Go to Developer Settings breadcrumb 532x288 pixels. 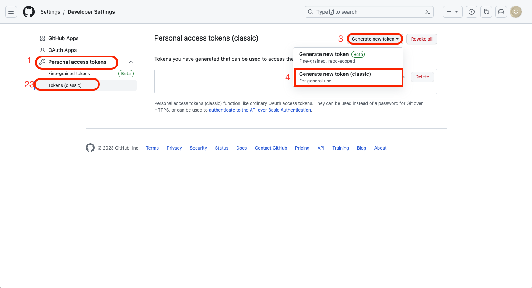click(91, 12)
